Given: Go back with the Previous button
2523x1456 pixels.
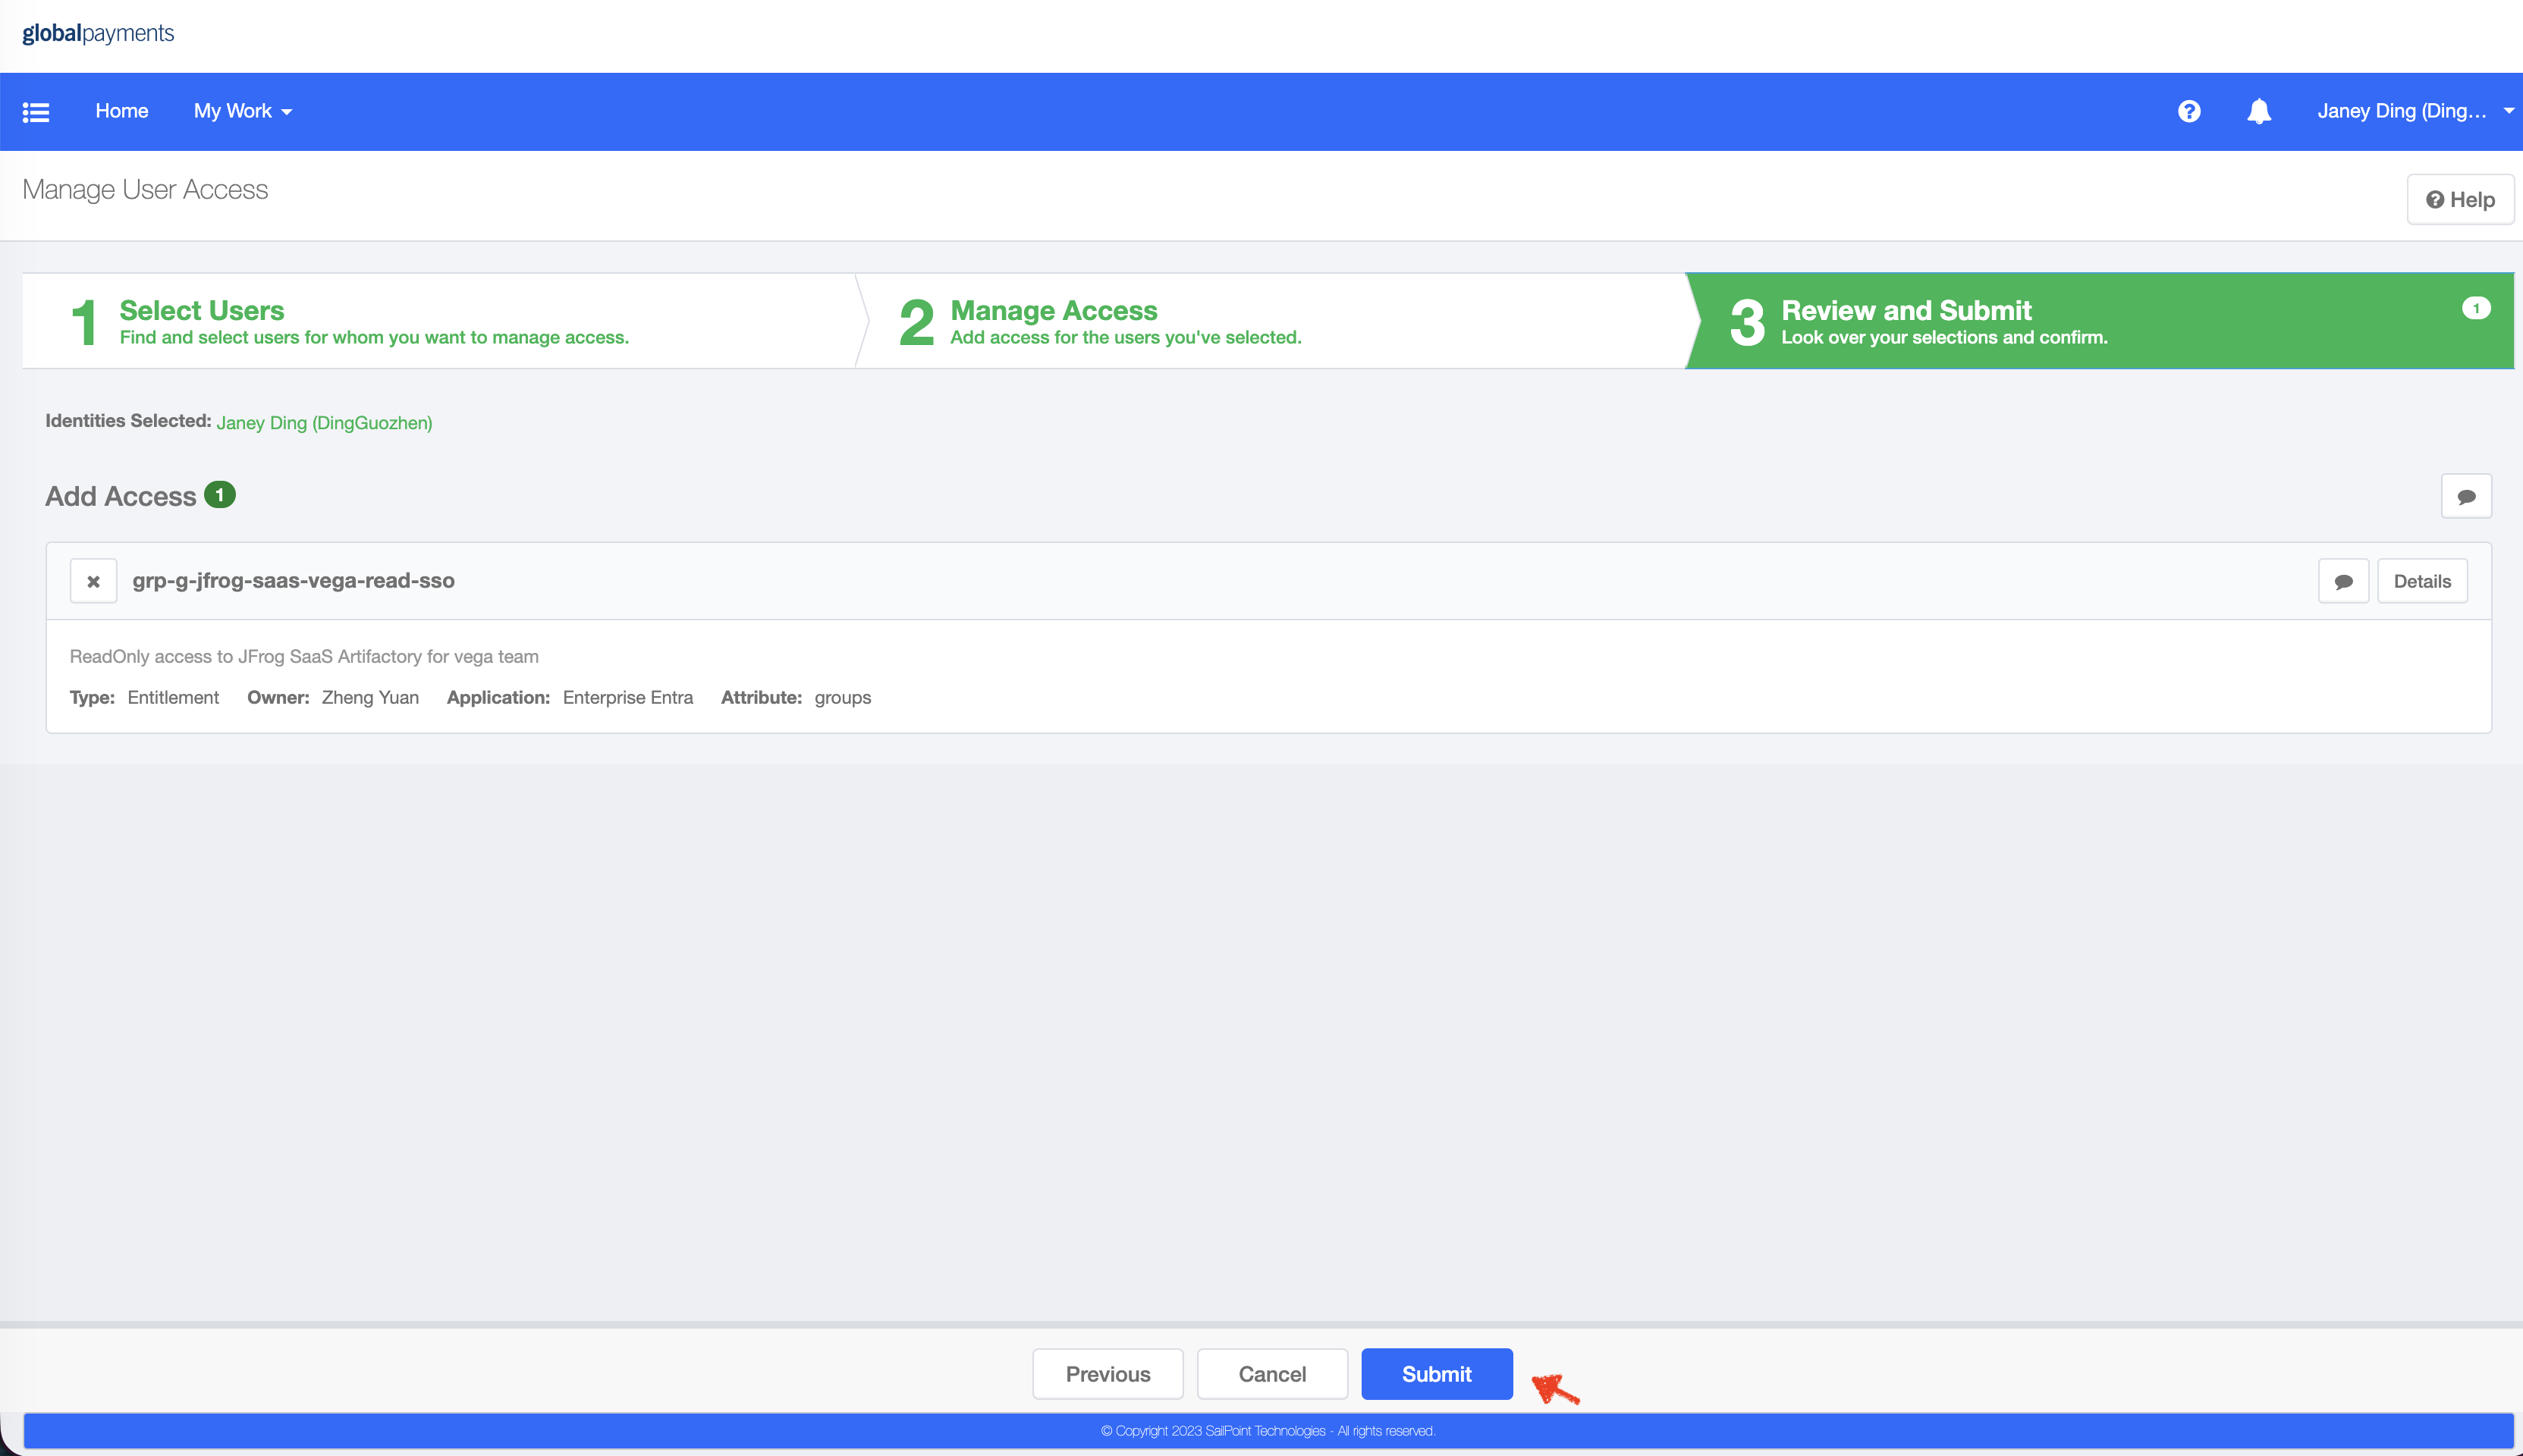Looking at the screenshot, I should click(x=1108, y=1374).
